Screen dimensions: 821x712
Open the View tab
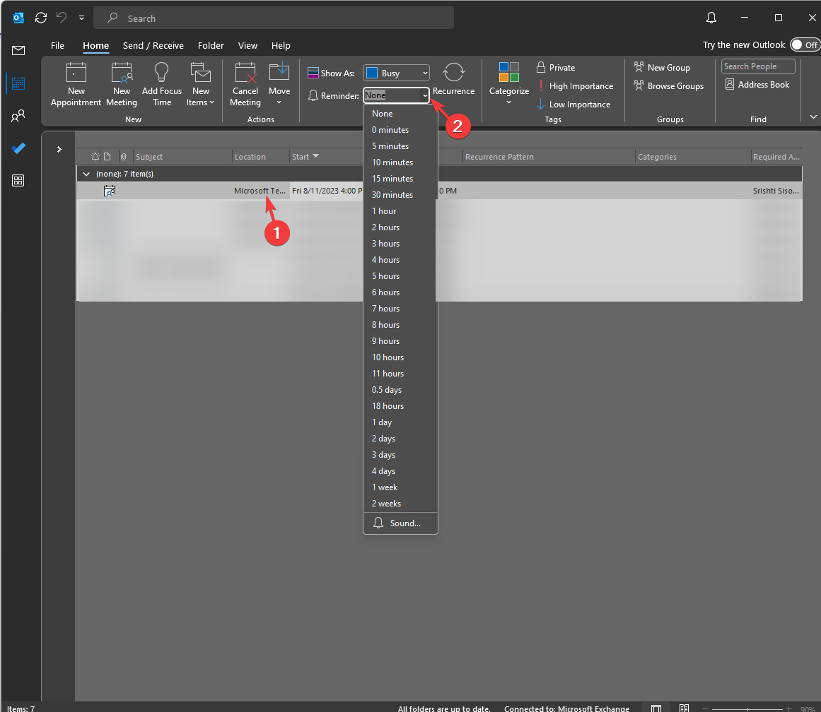pos(248,45)
